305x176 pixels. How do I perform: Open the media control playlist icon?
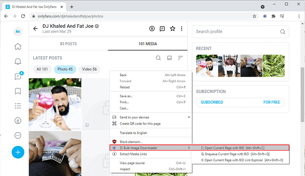(x=282, y=16)
